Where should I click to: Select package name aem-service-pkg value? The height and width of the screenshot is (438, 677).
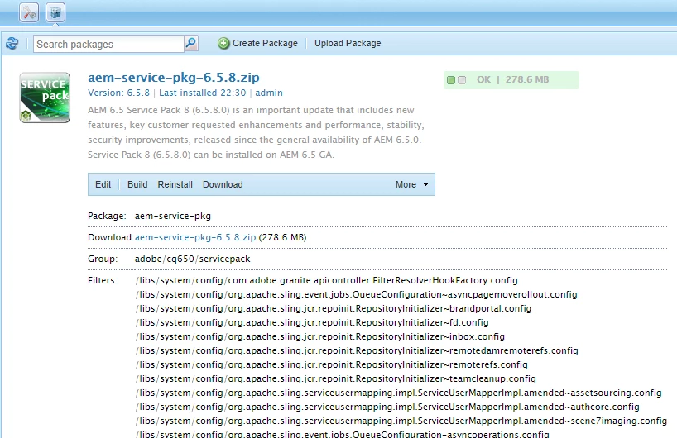(x=173, y=216)
